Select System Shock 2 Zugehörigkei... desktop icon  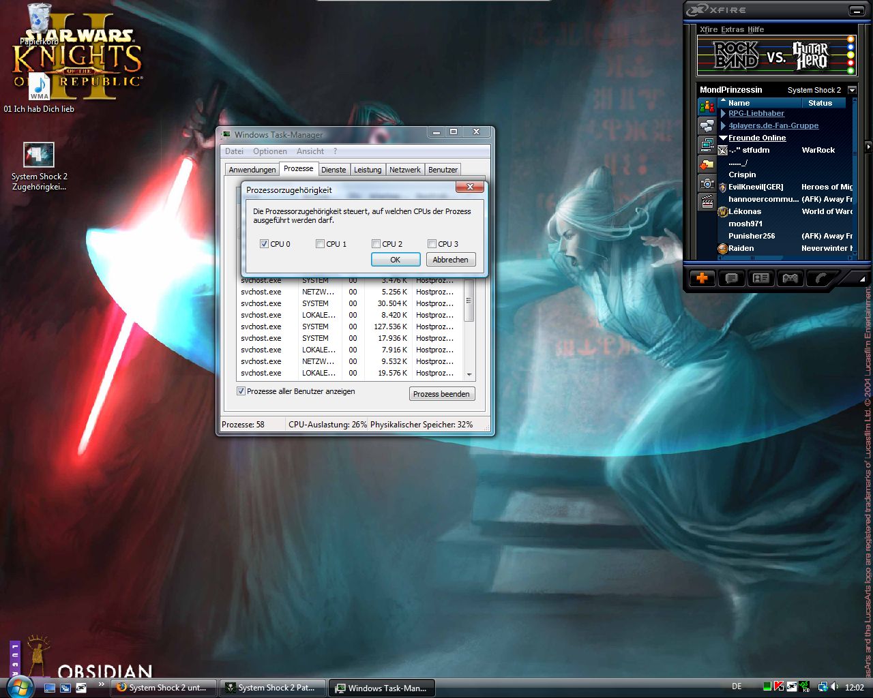click(x=39, y=167)
